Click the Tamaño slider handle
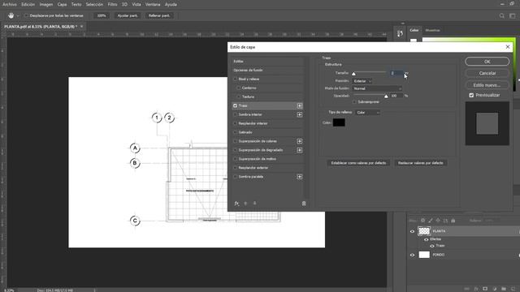Viewport: 520px width, 292px height. 353,74
